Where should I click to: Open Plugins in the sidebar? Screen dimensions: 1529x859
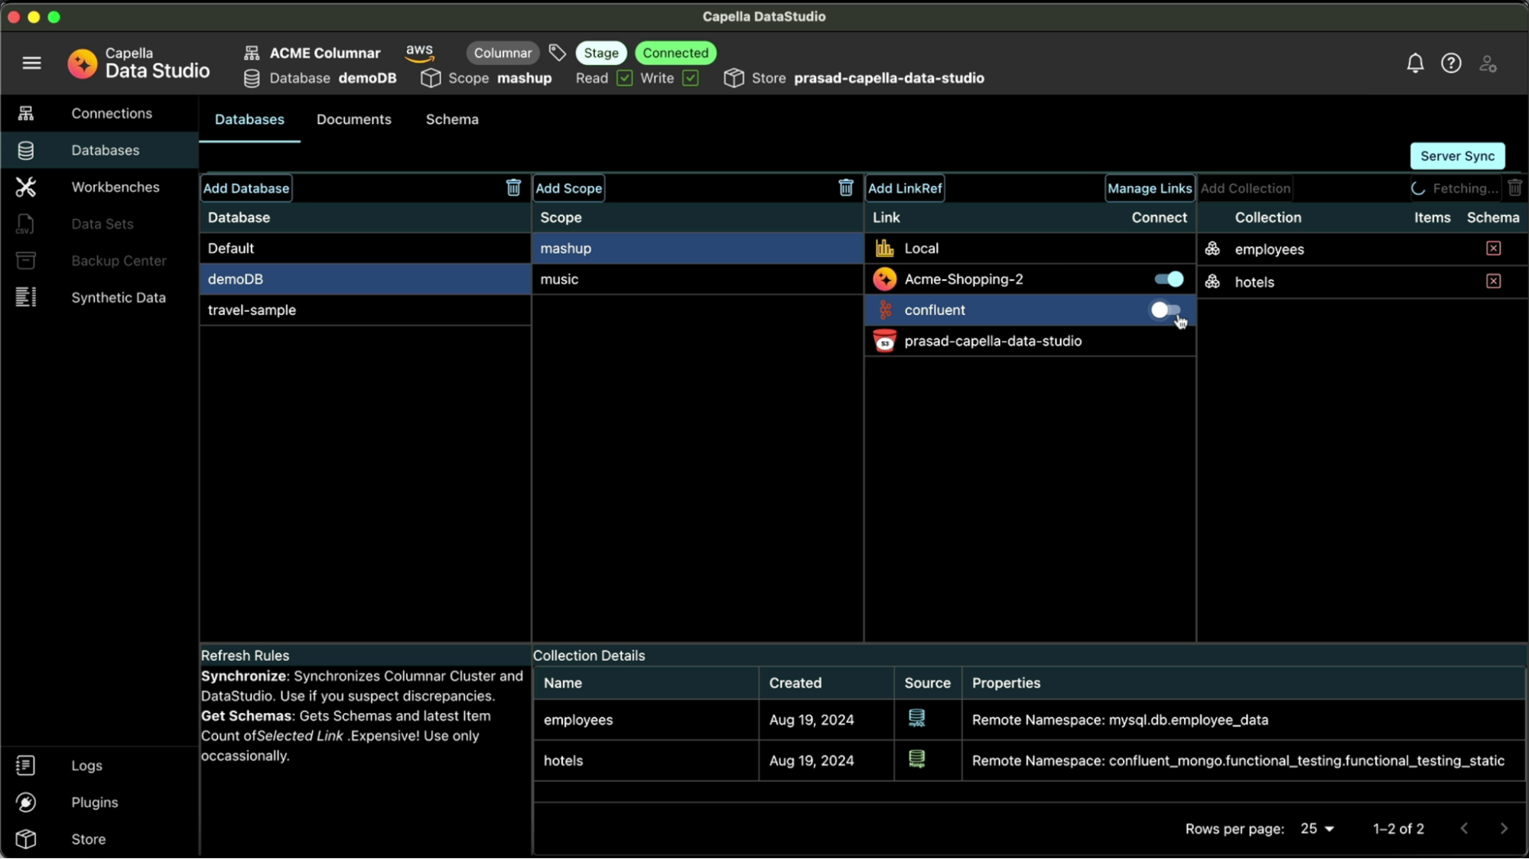[99, 802]
